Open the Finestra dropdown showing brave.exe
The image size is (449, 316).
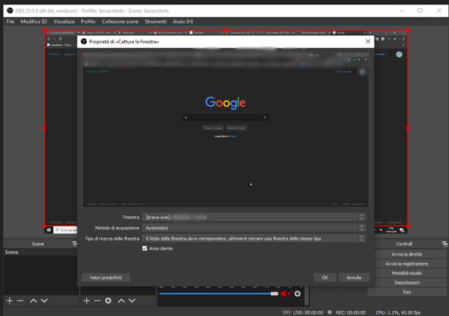pos(254,218)
